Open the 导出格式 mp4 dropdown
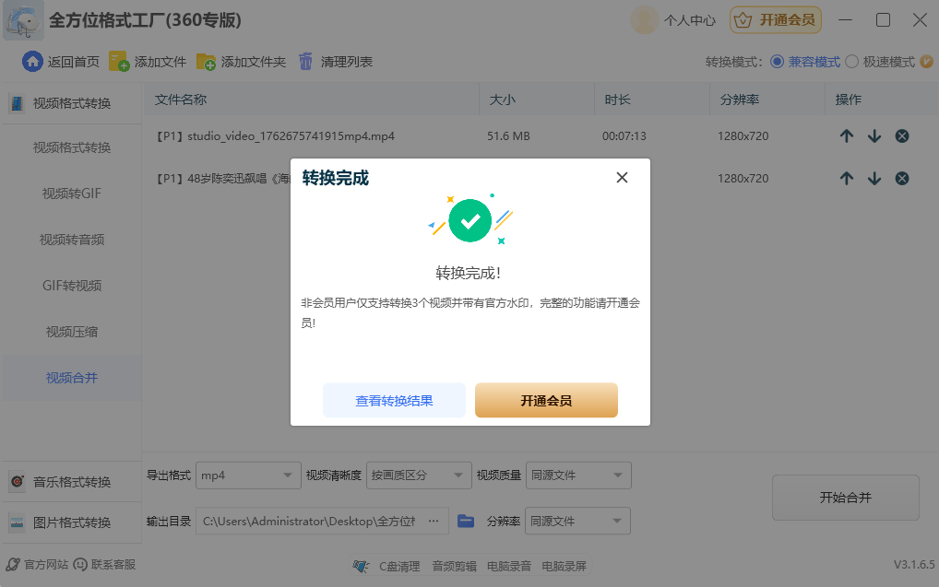This screenshot has height=587, width=939. (247, 475)
